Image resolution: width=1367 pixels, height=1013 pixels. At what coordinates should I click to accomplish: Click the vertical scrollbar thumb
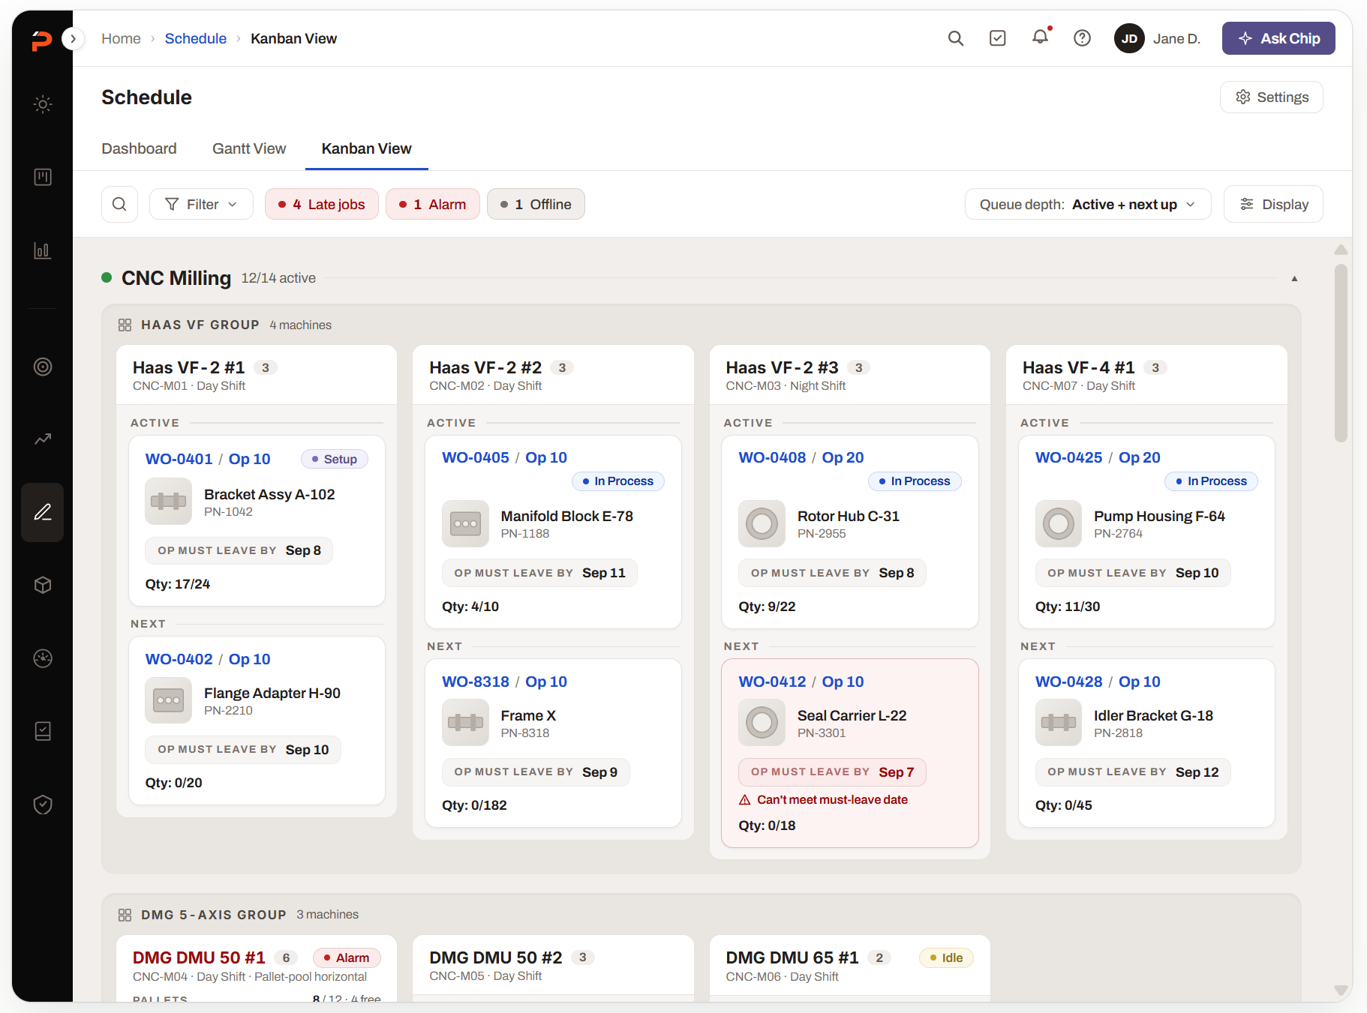[1341, 352]
